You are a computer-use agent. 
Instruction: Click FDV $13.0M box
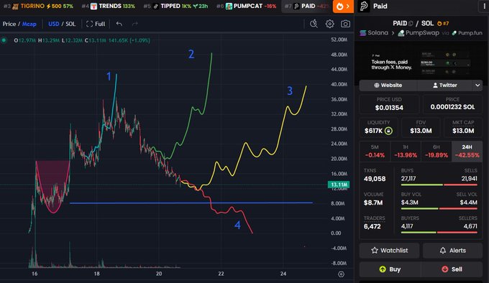coord(421,127)
